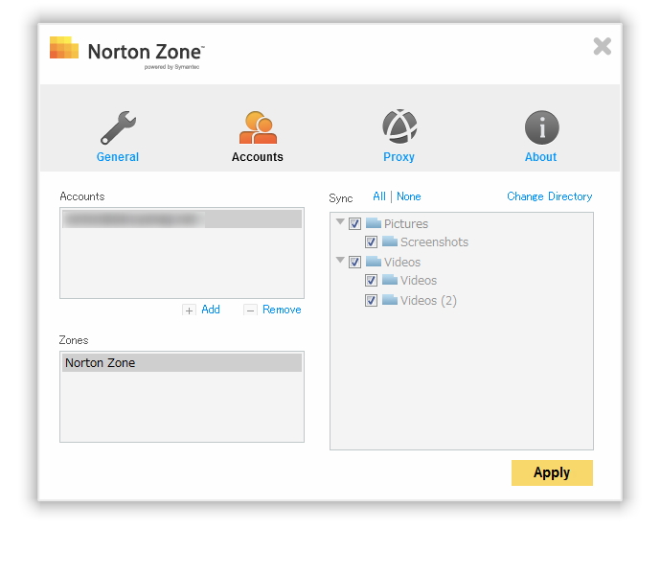Image resolution: width=661 pixels, height=575 pixels.
Task: Open the About info icon
Action: point(541,127)
